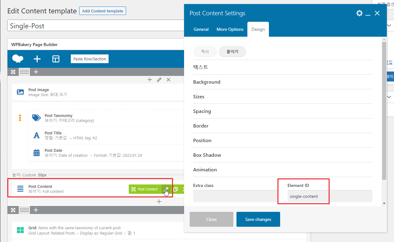Click the gray Close button

pyautogui.click(x=212, y=219)
